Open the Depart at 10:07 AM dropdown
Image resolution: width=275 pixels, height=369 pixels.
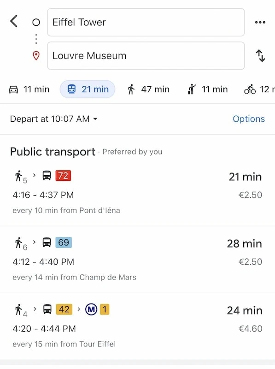(53, 119)
